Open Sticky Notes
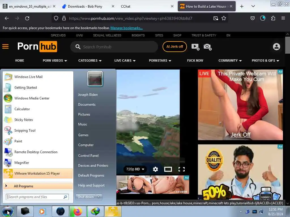 (x=38, y=120)
